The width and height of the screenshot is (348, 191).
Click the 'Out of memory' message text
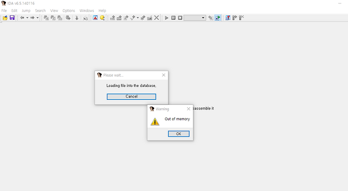[177, 119]
